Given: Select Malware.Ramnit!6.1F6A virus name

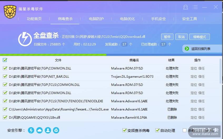Looking at the screenshot, I should pos(129,117).
